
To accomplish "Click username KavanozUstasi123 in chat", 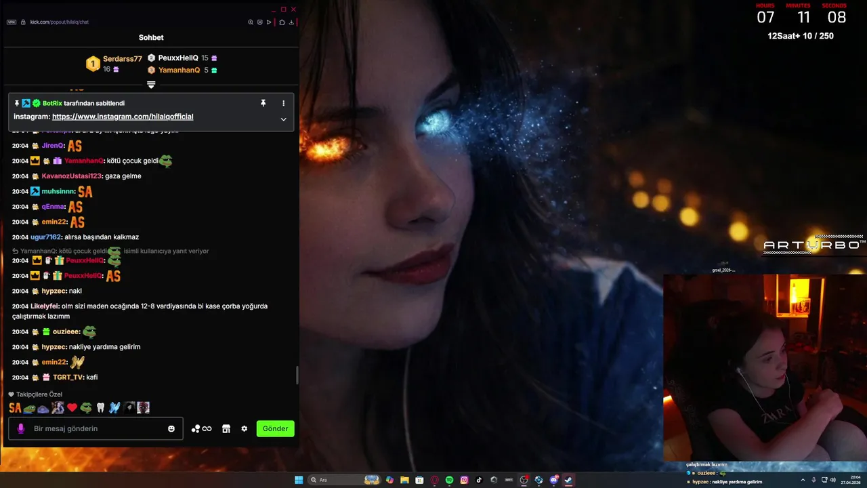I will click(71, 176).
